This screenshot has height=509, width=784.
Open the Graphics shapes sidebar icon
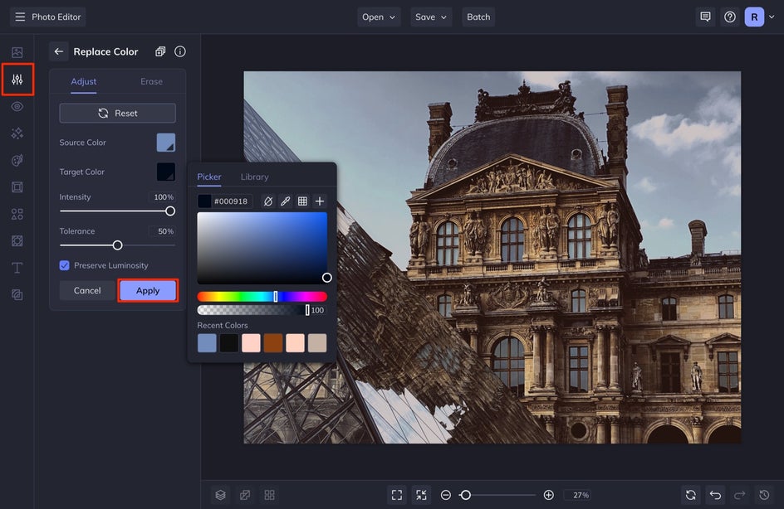pyautogui.click(x=17, y=214)
